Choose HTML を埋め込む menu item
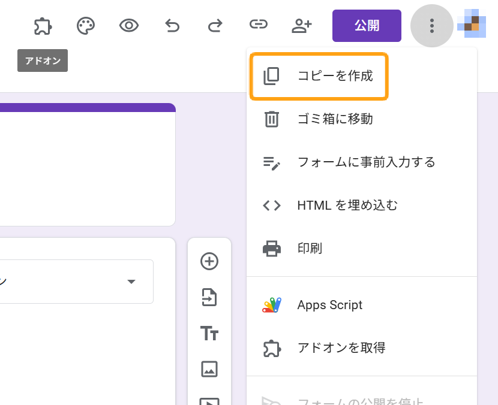 (347, 205)
